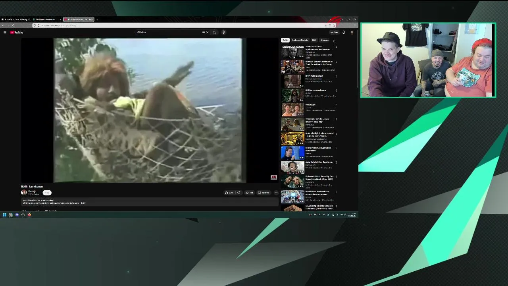The image size is (508, 286).
Task: Open 'Eminem & Linkin Park' video thumbnail
Action: coord(292,182)
